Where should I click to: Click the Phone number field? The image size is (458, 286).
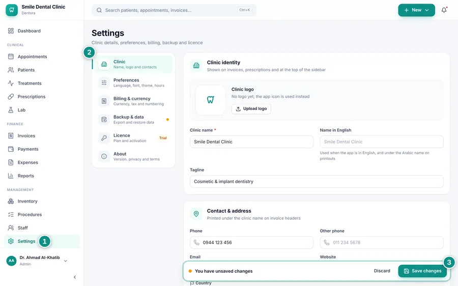(x=251, y=242)
